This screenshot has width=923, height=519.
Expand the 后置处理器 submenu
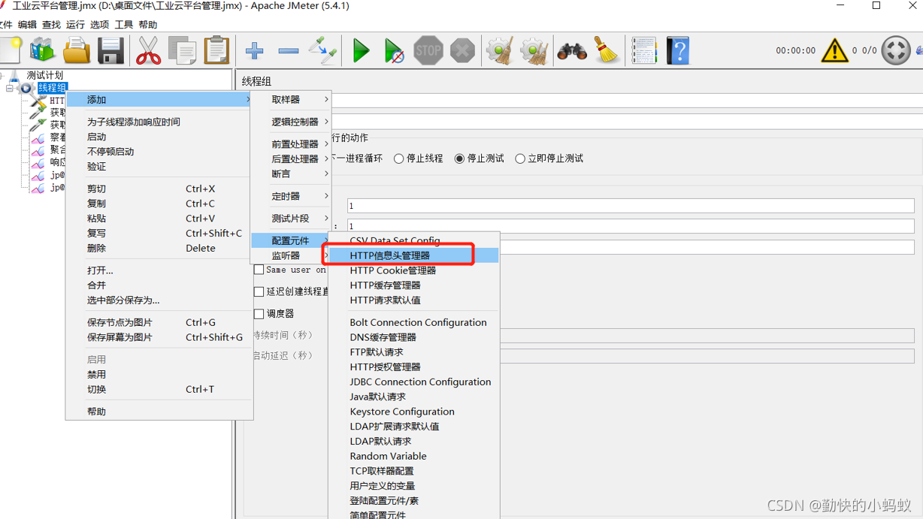(x=291, y=158)
